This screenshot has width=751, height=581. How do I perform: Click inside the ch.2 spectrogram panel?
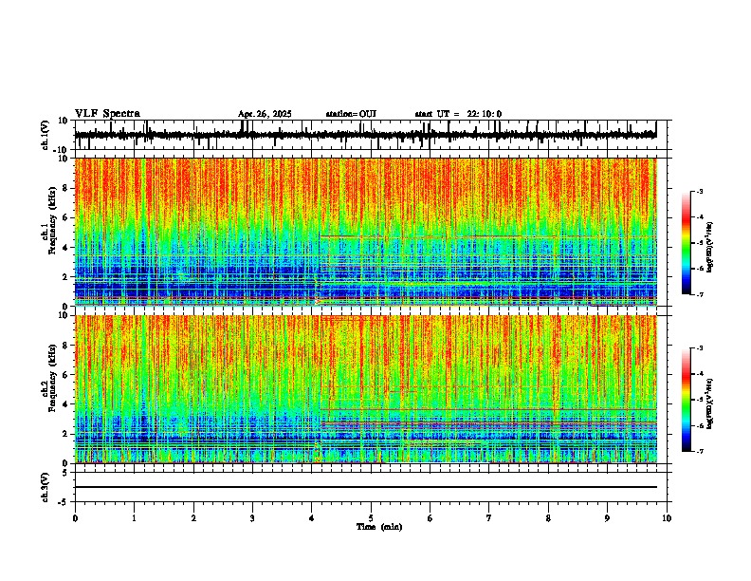click(x=365, y=389)
